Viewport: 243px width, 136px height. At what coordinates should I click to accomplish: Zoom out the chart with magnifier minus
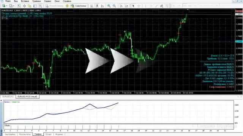coord(114,6)
